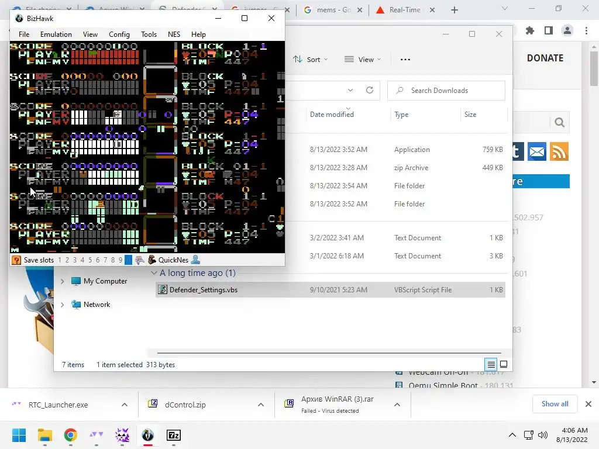Open options for RTC_Launcher.exe download
Viewport: 599px width, 449px height.
(125, 405)
